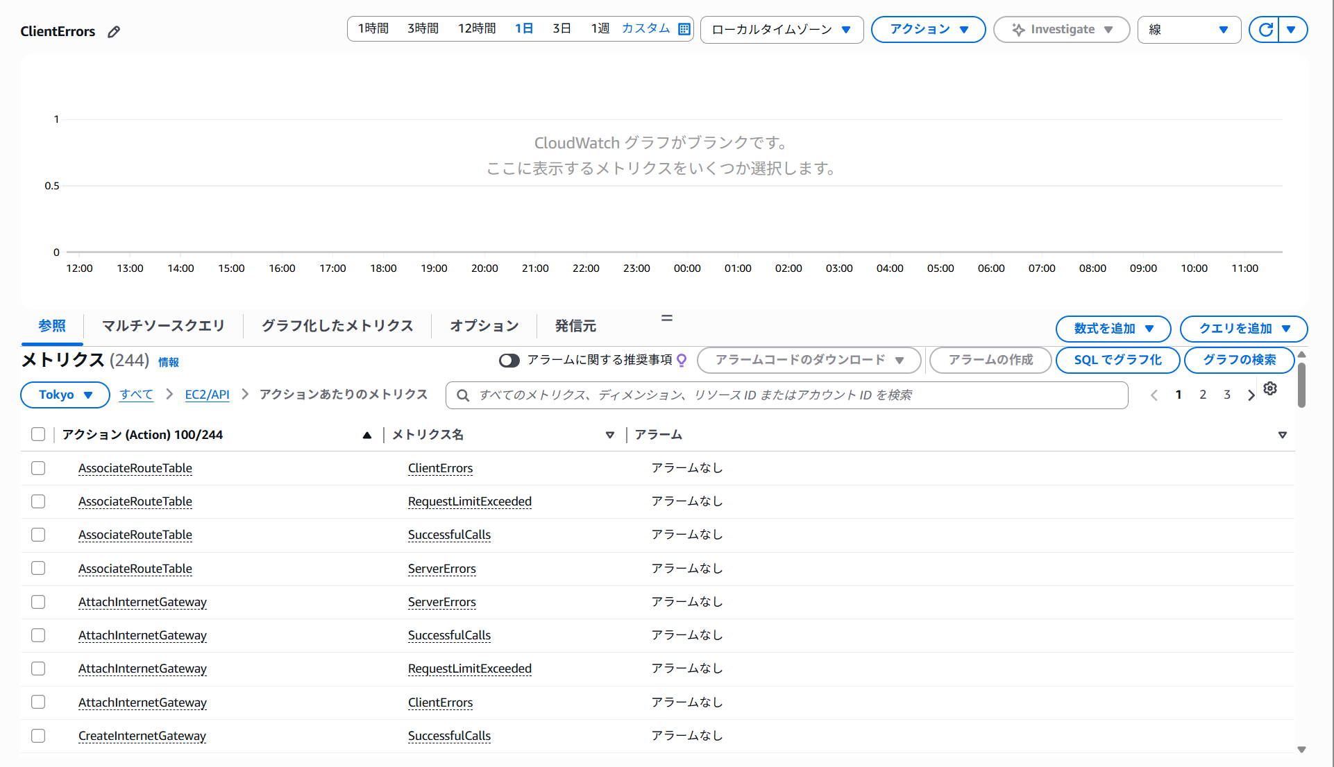Image resolution: width=1334 pixels, height=767 pixels.
Task: Switch to the graphed metrics tab
Action: 337,326
